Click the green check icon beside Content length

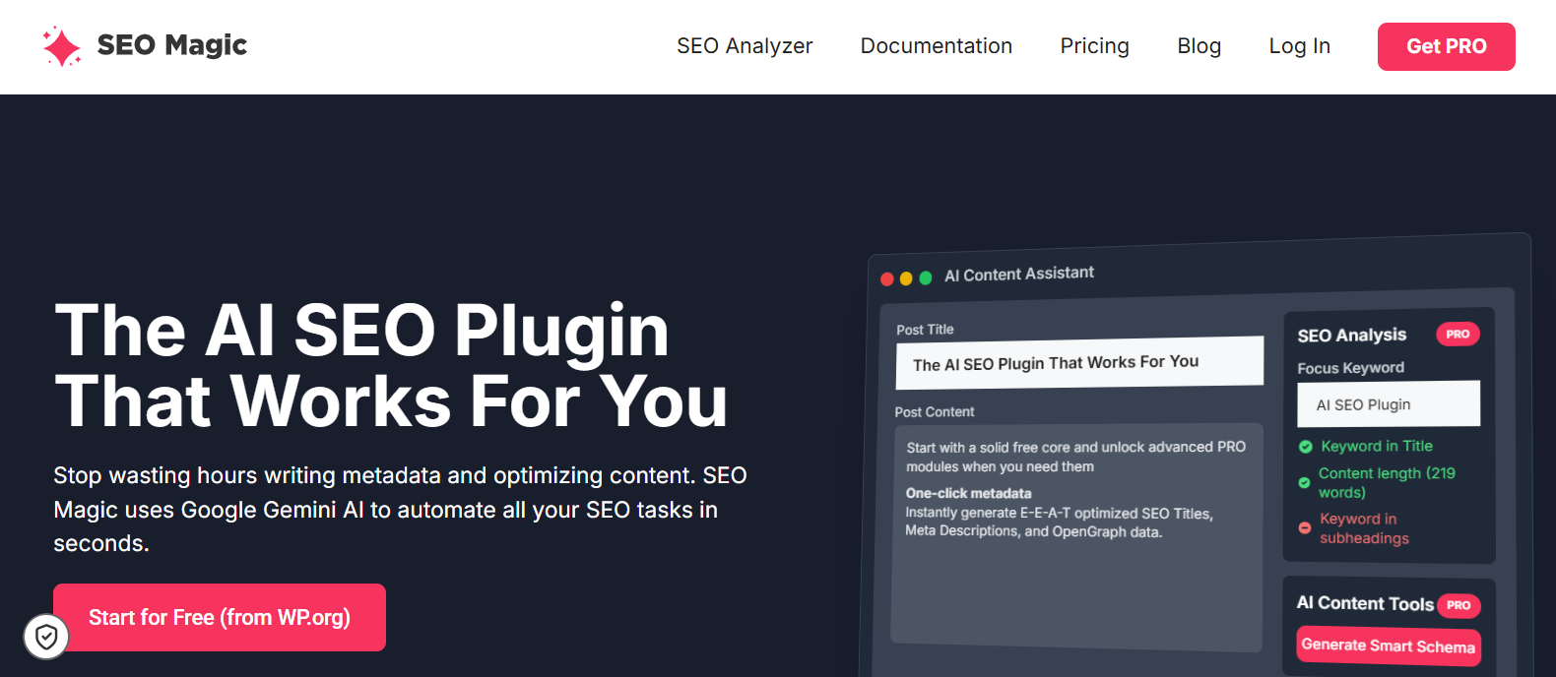click(1304, 483)
